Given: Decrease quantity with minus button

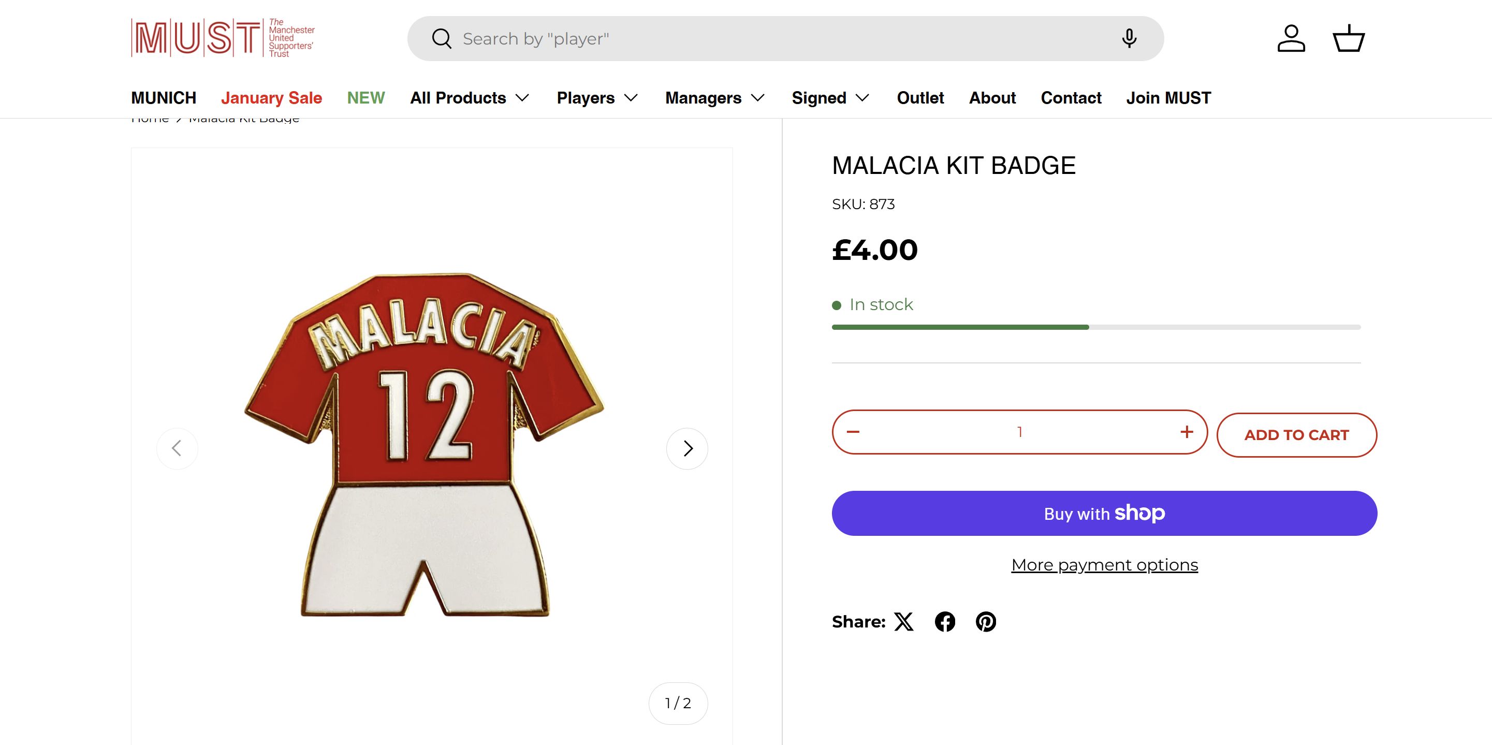Looking at the screenshot, I should pos(853,432).
